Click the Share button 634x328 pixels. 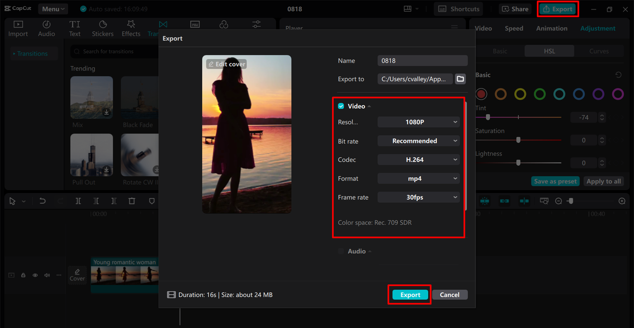tap(515, 9)
